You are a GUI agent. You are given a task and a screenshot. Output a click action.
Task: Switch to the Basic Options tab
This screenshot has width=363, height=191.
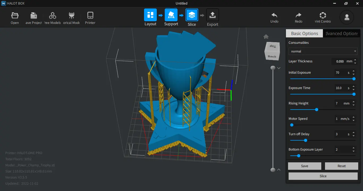[x=305, y=33]
